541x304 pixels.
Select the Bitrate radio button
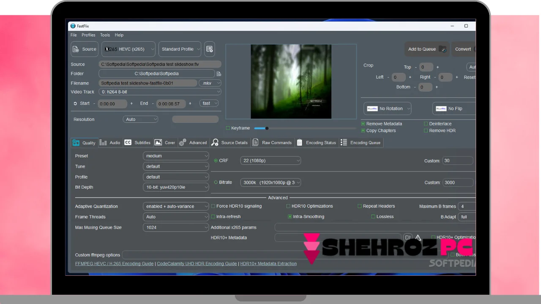216,182
